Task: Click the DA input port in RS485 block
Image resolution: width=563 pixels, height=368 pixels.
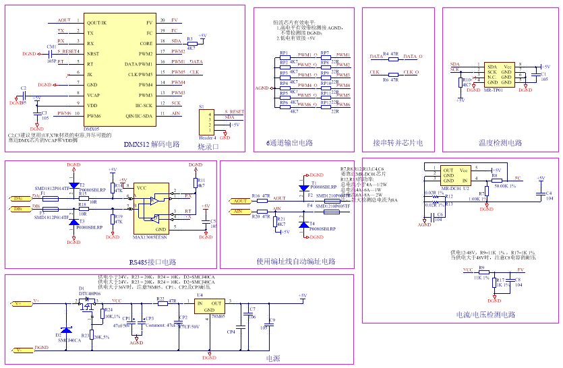Action: (18, 198)
